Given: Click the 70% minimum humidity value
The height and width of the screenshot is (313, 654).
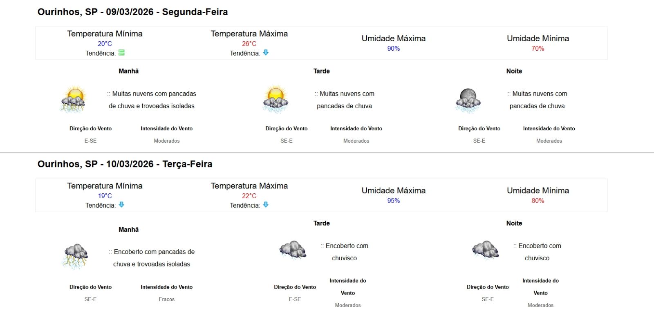Looking at the screenshot, I should tap(538, 49).
